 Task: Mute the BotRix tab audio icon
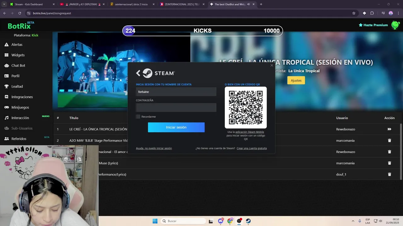pos(249,4)
